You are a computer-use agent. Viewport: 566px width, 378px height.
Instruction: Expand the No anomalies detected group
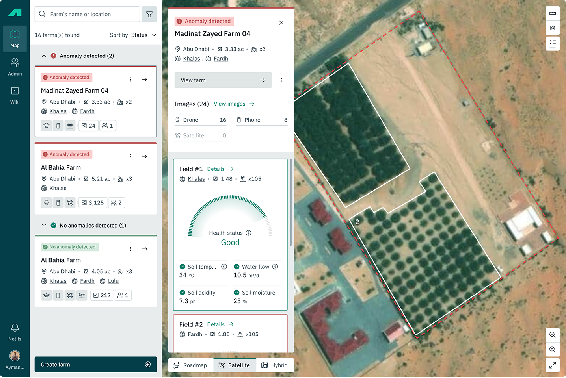tap(44, 226)
